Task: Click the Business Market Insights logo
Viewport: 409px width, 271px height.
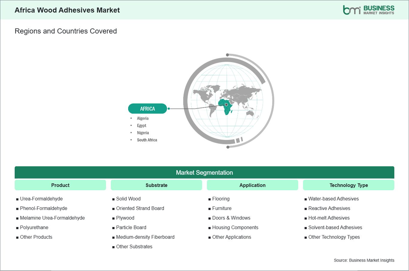Action: tap(369, 10)
